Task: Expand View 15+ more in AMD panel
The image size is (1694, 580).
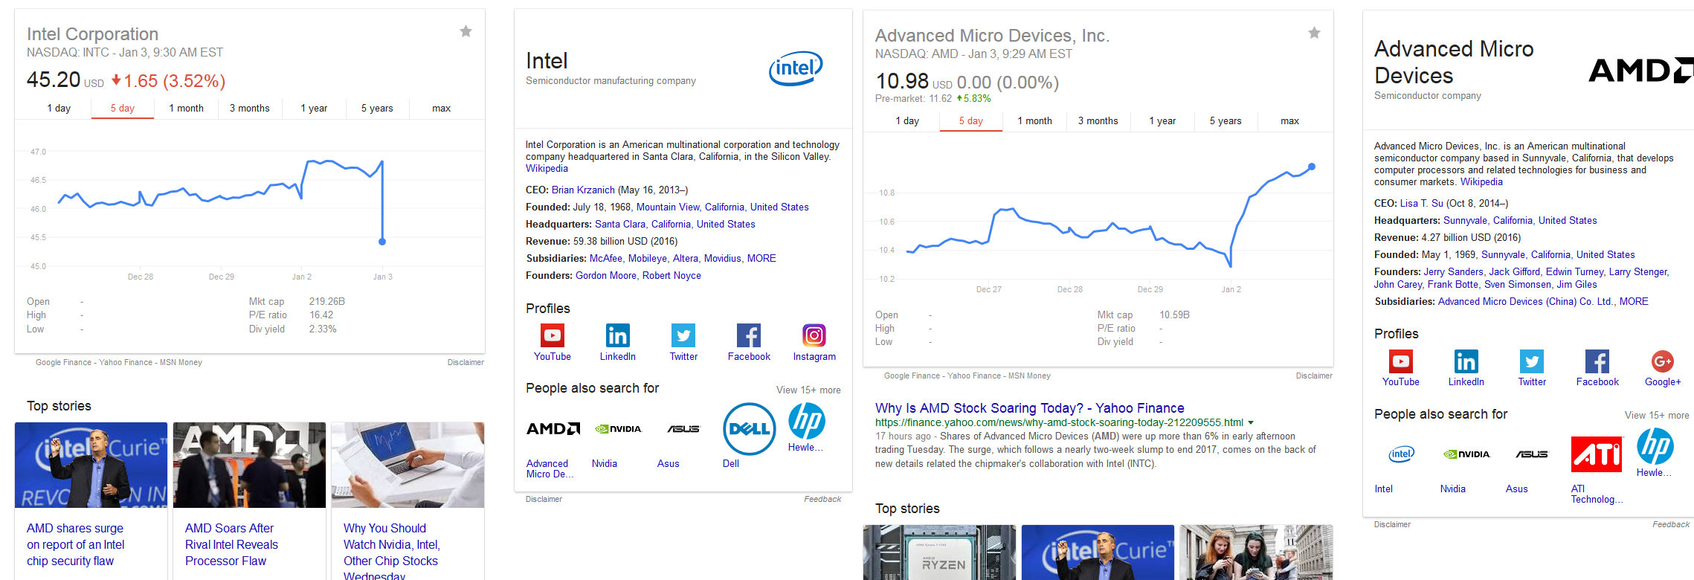Action: [x=1656, y=415]
